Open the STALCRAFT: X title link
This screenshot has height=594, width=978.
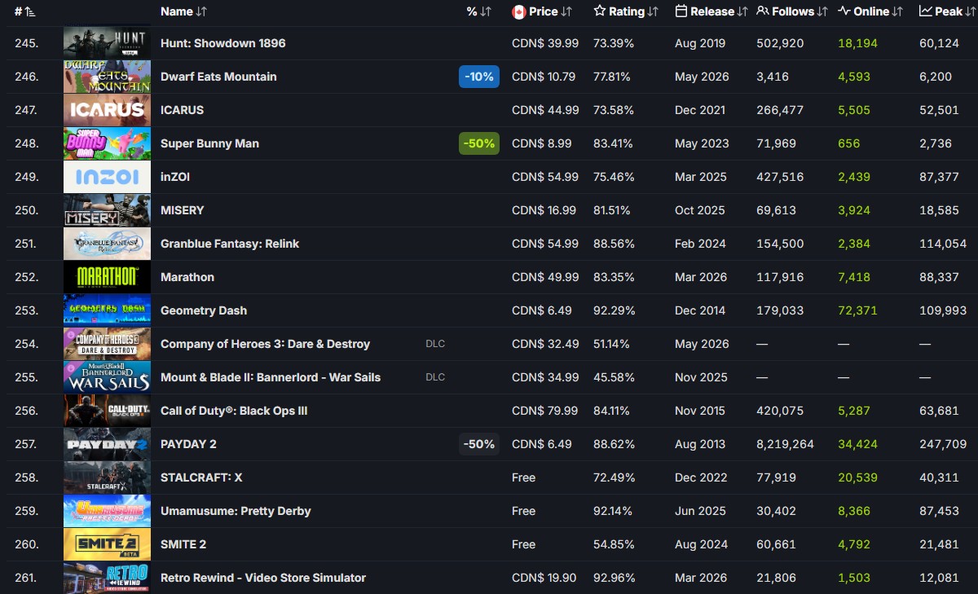pyautogui.click(x=201, y=477)
